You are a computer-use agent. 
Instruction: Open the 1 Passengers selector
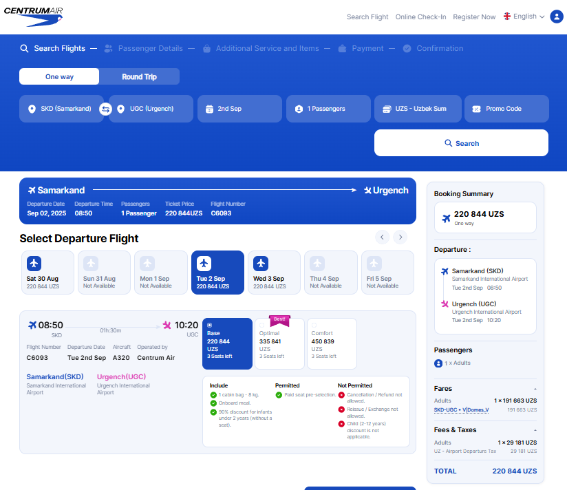coord(328,109)
